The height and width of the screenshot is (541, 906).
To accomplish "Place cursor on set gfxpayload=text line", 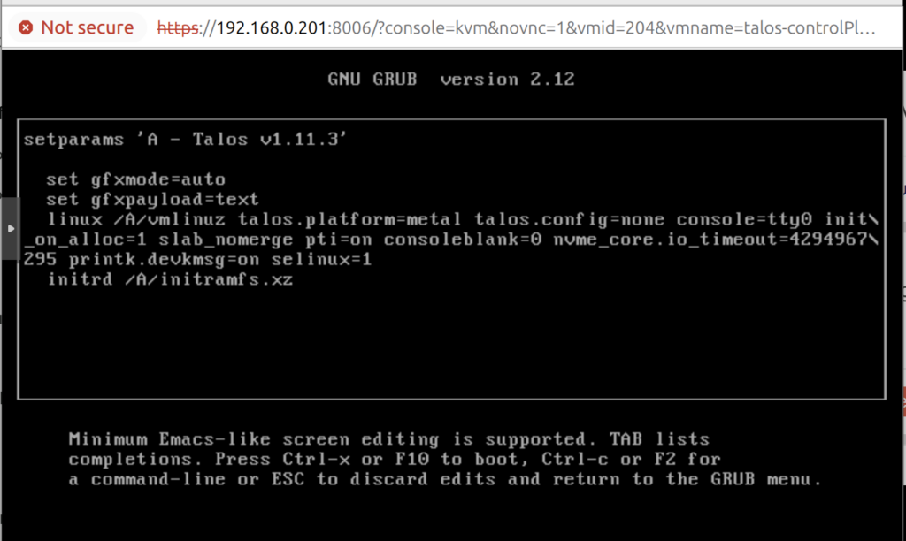I will (152, 200).
